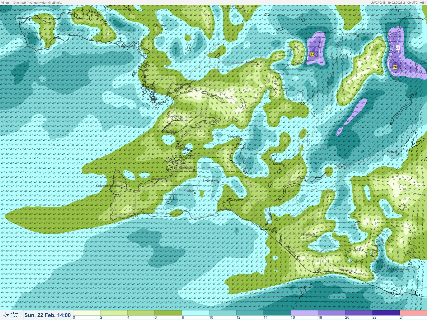This screenshot has height=320, width=427.
Task: Select the 20–22 m/s violet legend swatch
Action: pyautogui.click(x=359, y=313)
